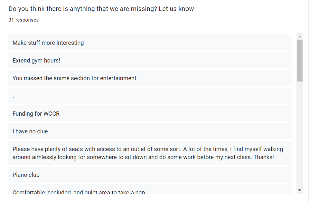Select the "Piano club" response
This screenshot has height=202, width=309.
point(150,175)
